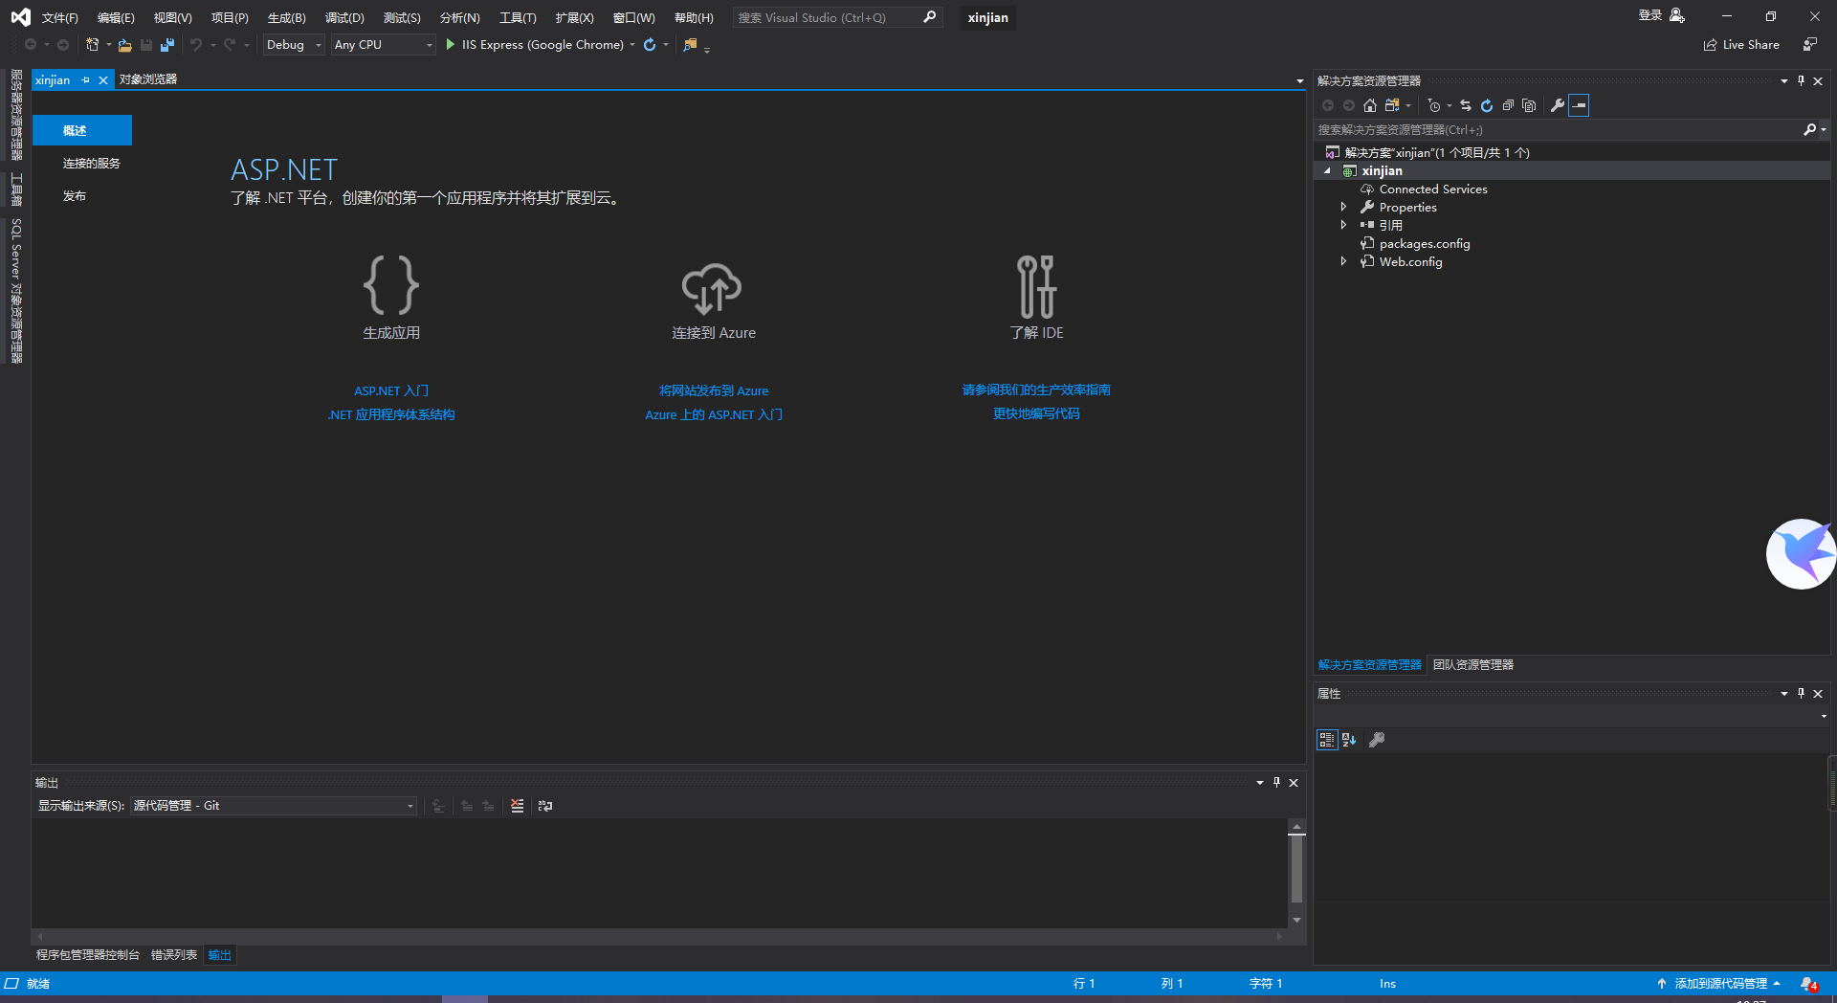
Task: Open notifications bell in status bar
Action: (x=1807, y=984)
